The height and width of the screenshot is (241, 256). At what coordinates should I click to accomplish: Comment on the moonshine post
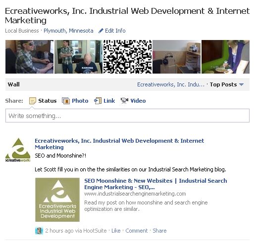(x=137, y=231)
